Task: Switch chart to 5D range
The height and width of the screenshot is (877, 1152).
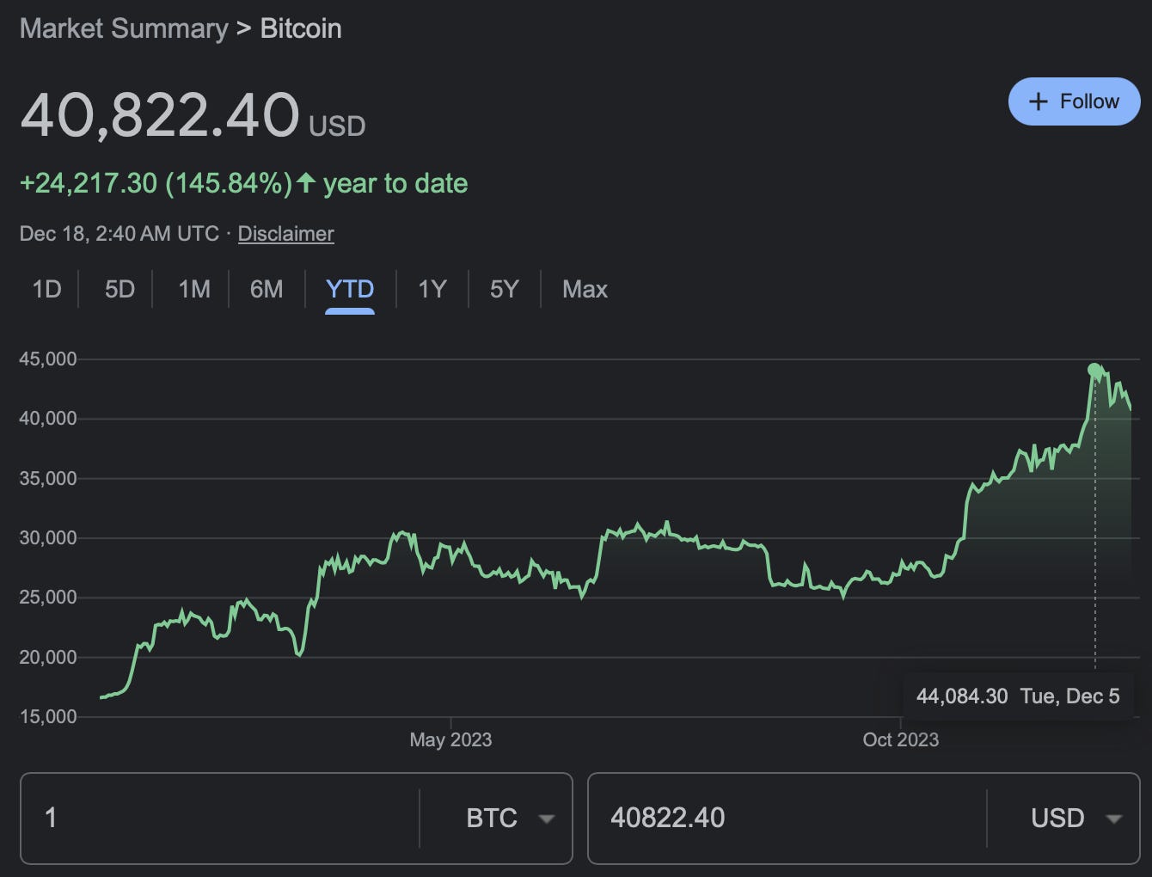Action: tap(119, 289)
